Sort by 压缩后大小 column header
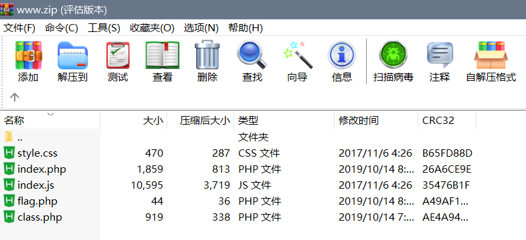 pyautogui.click(x=200, y=121)
